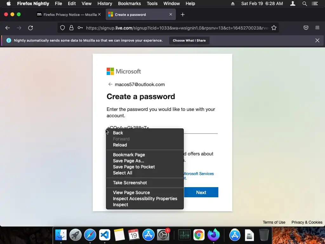This screenshot has height=244, width=325.
Task: Open Microsoft Services agreement link
Action: (x=199, y=174)
